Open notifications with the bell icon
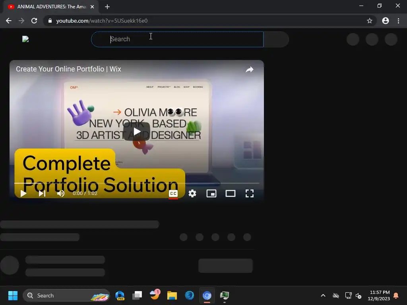This screenshot has height=305, width=407. [x=396, y=295]
